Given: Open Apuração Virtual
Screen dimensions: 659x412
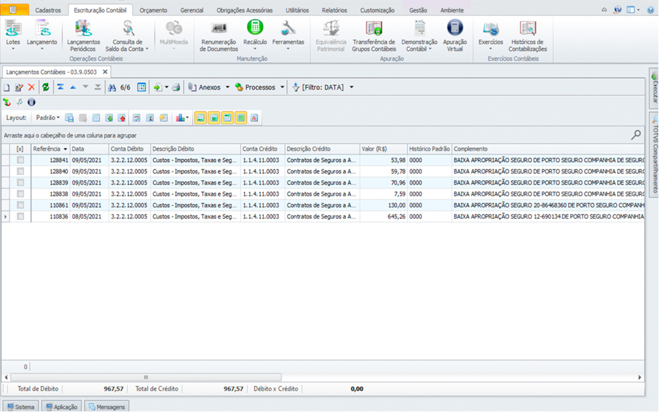Looking at the screenshot, I should pyautogui.click(x=455, y=34).
